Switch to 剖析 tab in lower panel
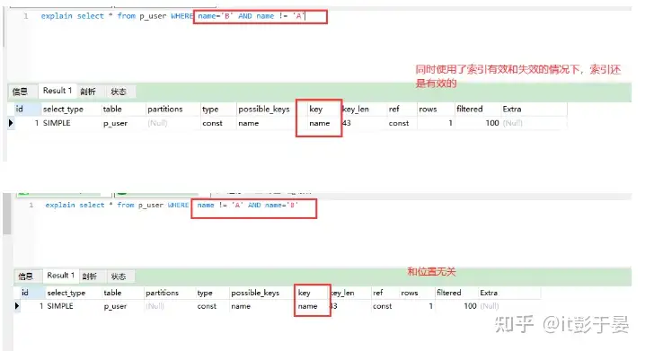 pos(89,276)
